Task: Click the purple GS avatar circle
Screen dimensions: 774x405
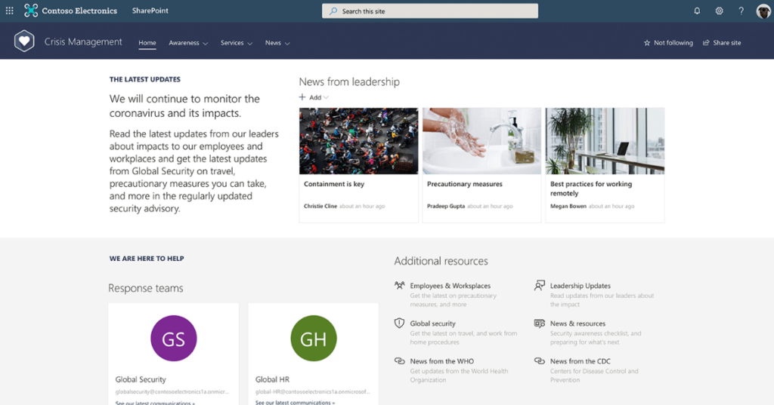Action: coord(173,339)
